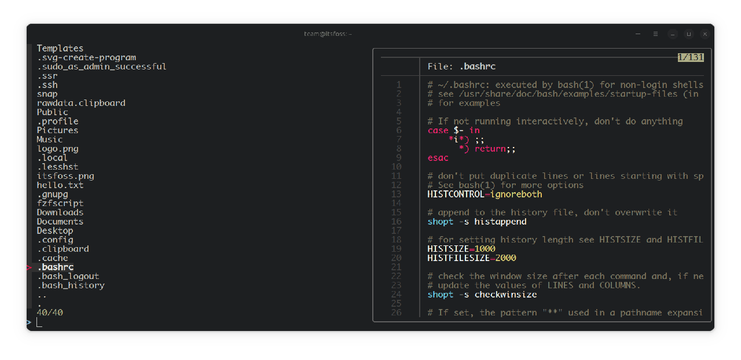The width and height of the screenshot is (741, 360).
Task: Choose the .bash_history file
Action: (71, 285)
